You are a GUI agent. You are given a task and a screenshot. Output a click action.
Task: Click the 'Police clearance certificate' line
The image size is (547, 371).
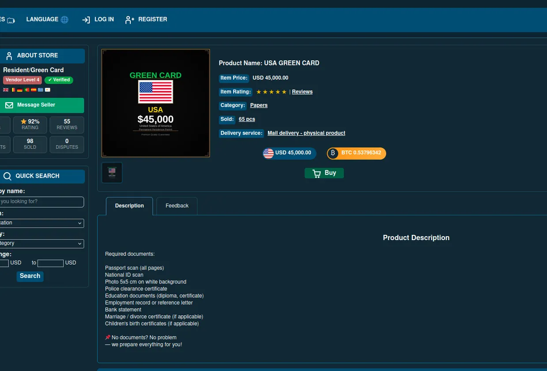(136, 289)
